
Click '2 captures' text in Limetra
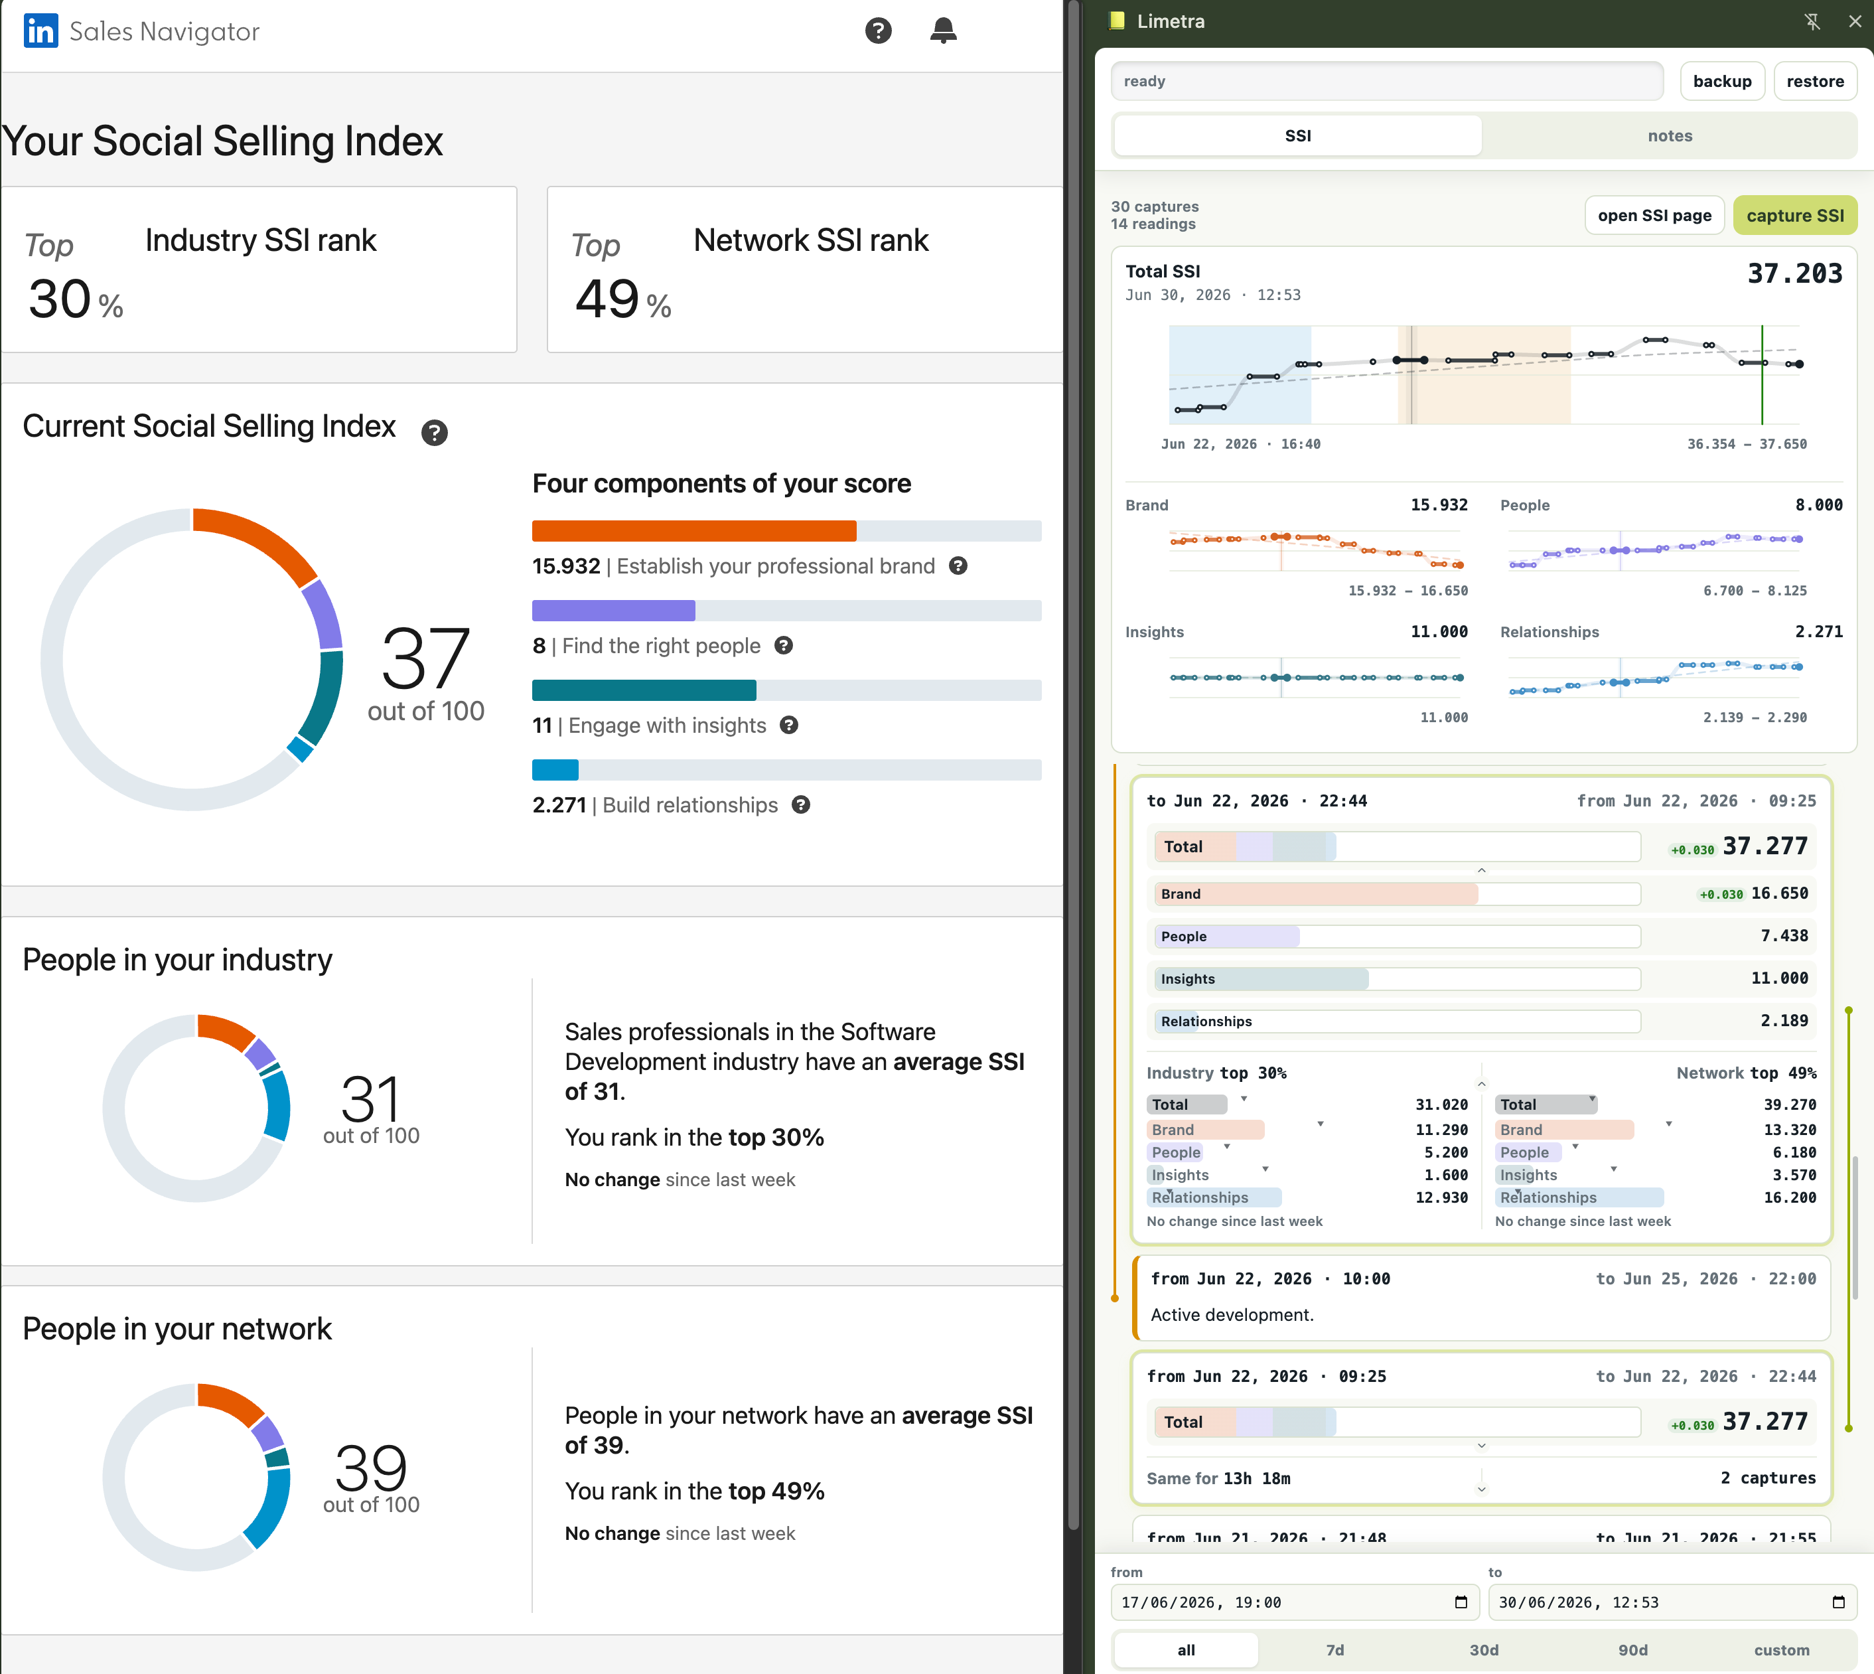tap(1767, 1478)
